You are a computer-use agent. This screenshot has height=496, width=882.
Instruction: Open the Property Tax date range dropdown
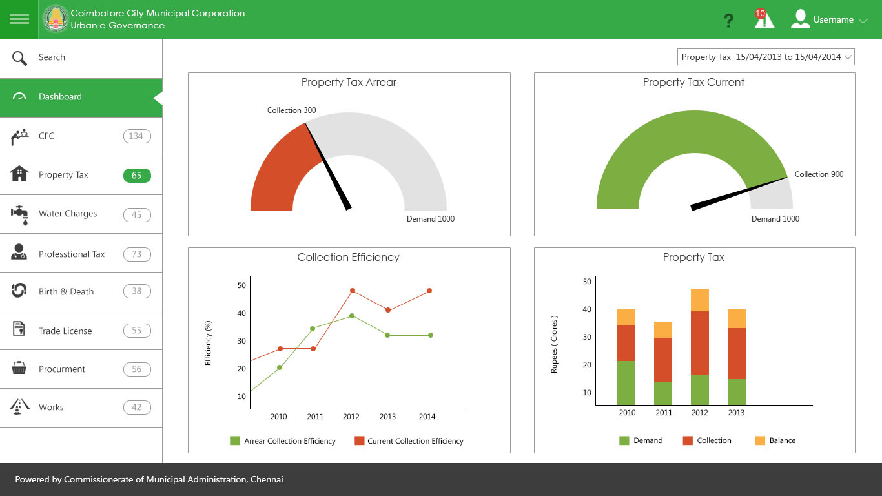(x=766, y=57)
